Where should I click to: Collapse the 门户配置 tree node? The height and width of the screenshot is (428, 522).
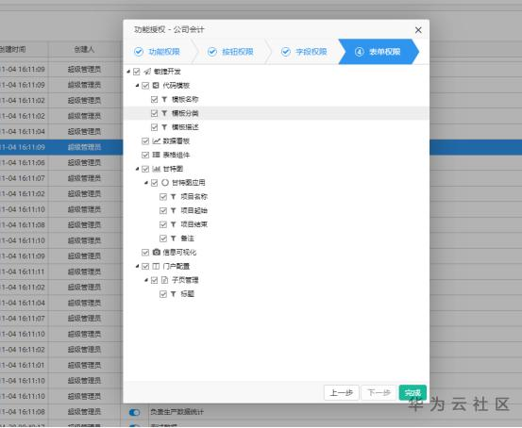[x=137, y=266]
